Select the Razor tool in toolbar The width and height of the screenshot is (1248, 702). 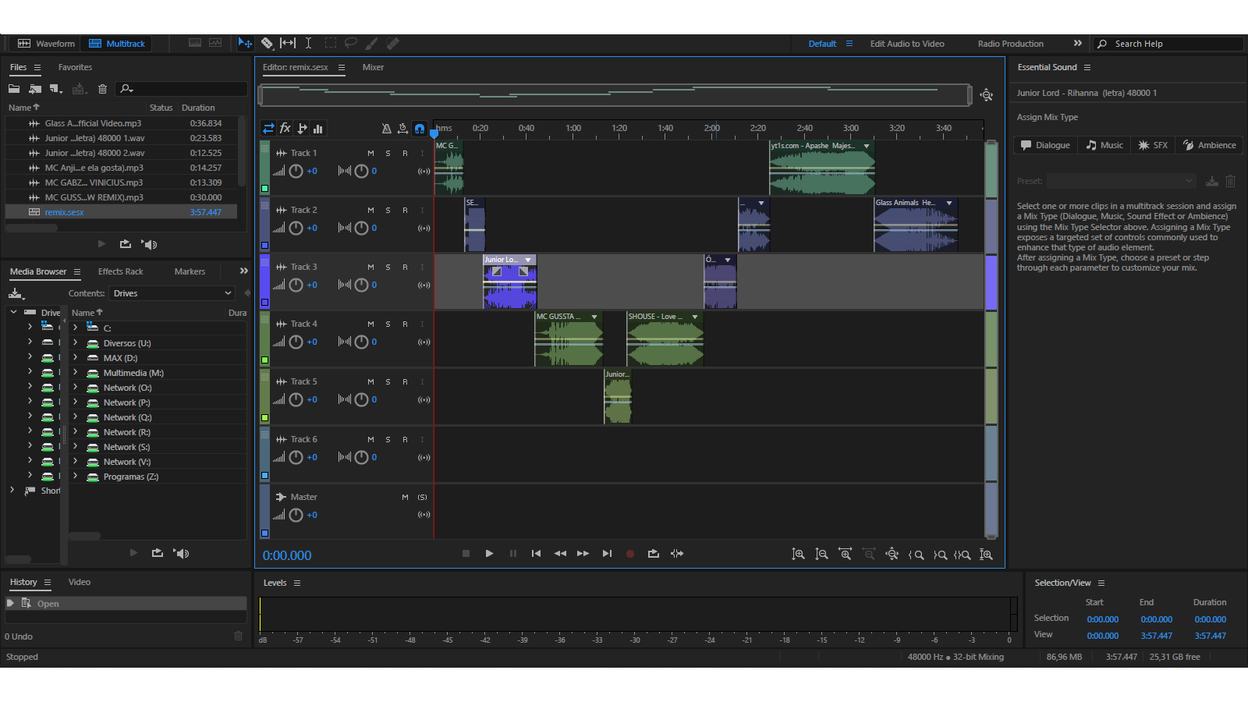point(267,44)
